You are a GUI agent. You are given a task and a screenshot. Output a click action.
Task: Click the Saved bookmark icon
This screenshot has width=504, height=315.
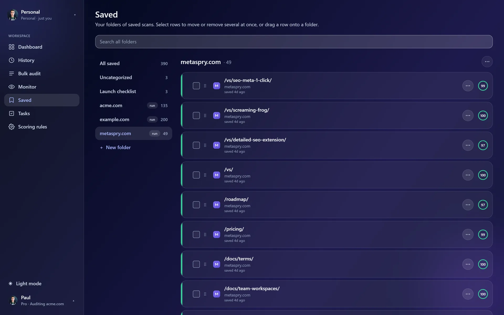pos(12,100)
